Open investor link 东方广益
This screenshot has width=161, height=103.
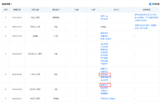point(104,16)
